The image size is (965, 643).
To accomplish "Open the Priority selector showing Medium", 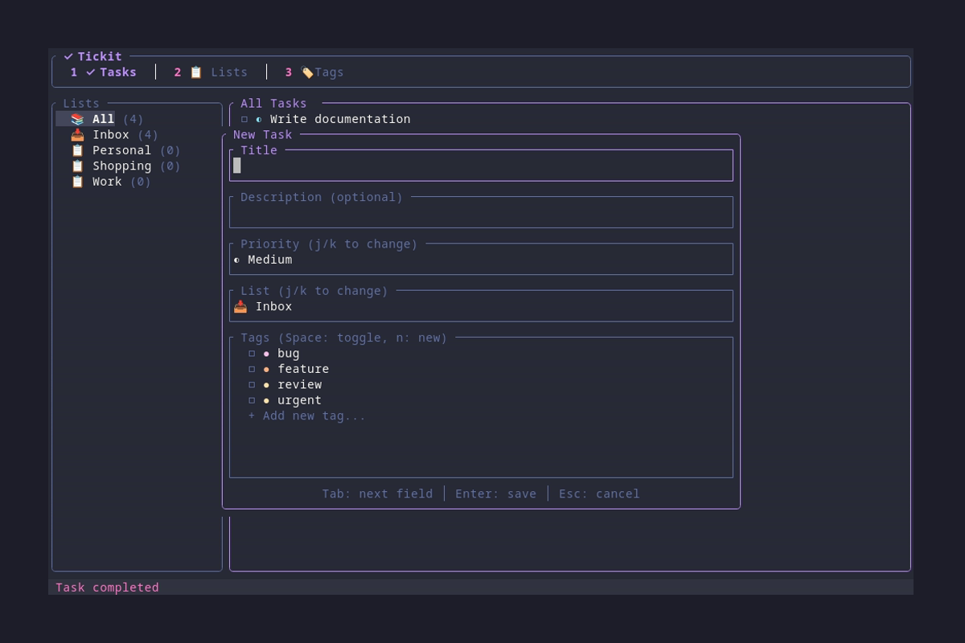I will pyautogui.click(x=481, y=259).
